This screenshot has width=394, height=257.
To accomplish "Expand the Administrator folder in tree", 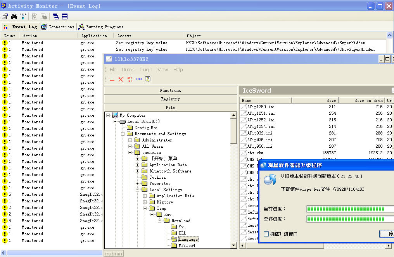I will [131, 140].
